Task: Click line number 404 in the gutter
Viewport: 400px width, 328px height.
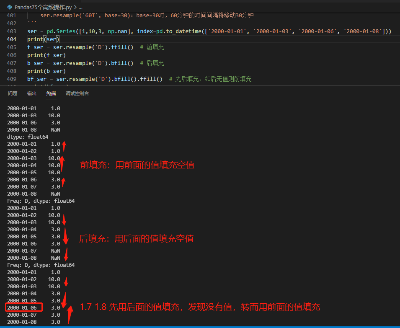Action: coord(11,39)
